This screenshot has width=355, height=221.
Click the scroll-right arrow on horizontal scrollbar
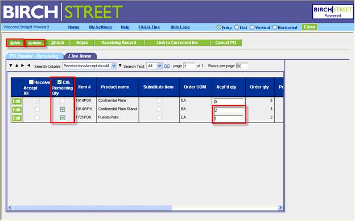280,207
